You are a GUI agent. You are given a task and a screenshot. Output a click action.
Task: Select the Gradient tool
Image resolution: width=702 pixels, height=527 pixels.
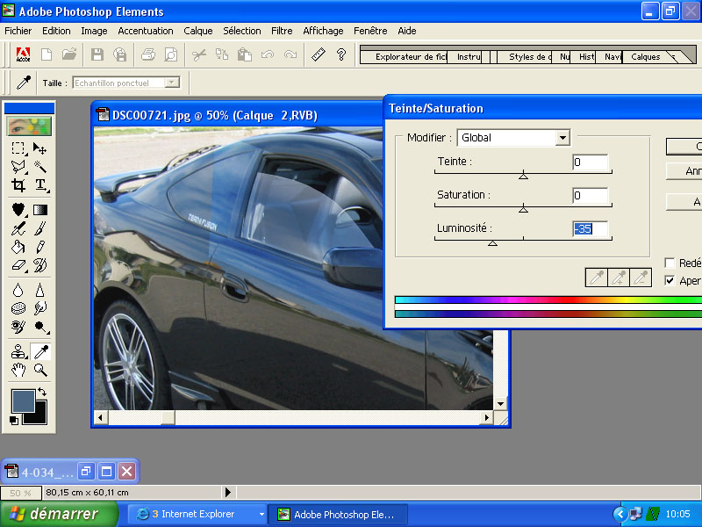coord(39,209)
